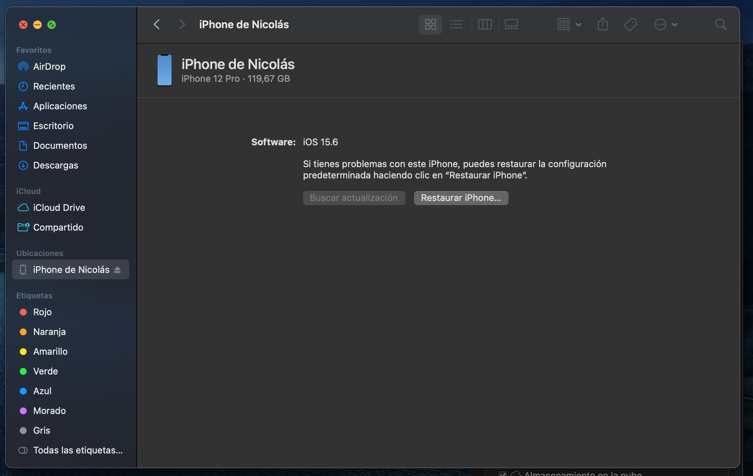Select the Rojo color tag
753x476 pixels.
tap(42, 312)
